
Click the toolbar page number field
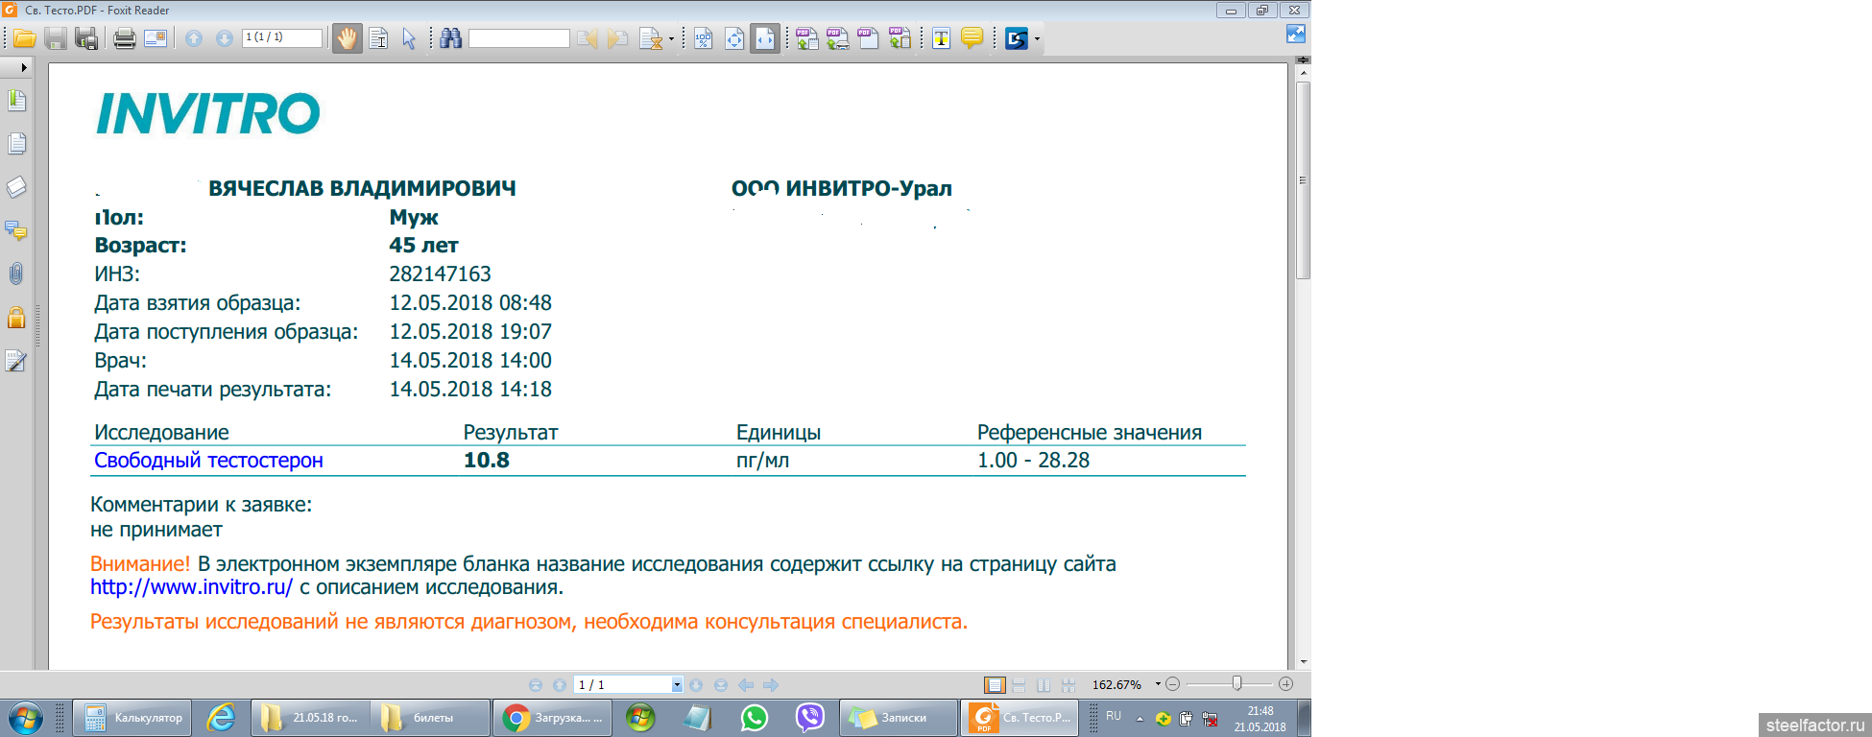tap(282, 37)
